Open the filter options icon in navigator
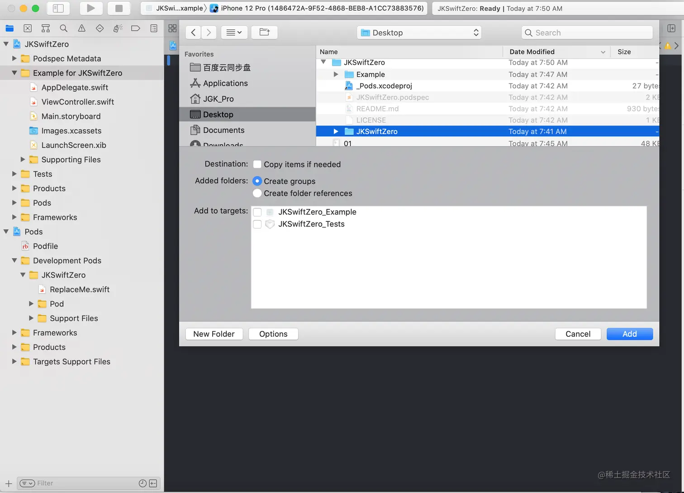 (28, 483)
